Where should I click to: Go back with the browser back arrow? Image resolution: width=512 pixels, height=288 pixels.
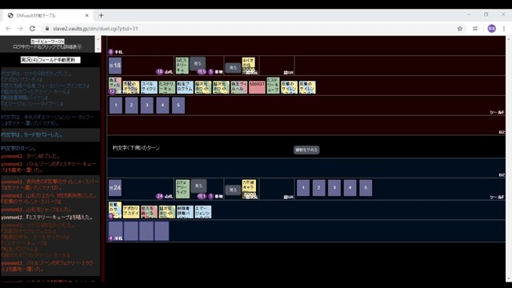pyautogui.click(x=8, y=29)
